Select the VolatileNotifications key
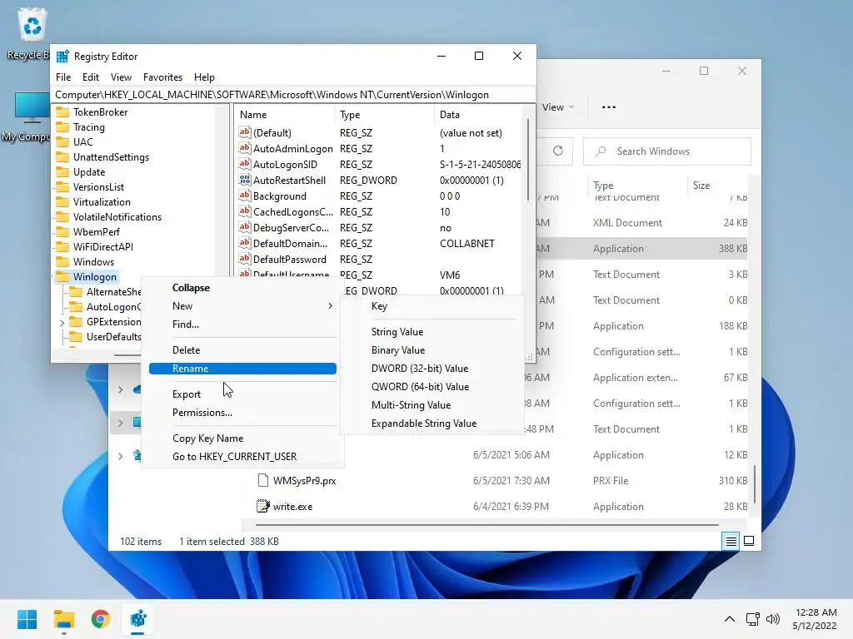The height and width of the screenshot is (639, 853). [x=117, y=217]
